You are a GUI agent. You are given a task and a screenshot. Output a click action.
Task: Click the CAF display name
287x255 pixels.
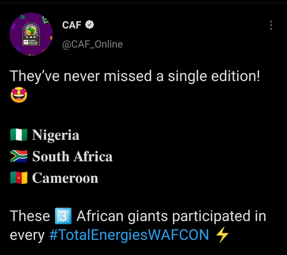(72, 25)
